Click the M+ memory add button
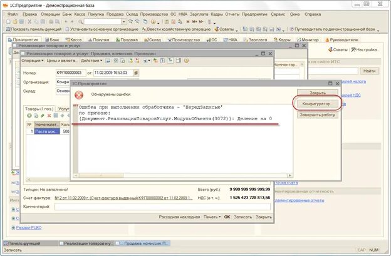 pyautogui.click(x=194, y=22)
